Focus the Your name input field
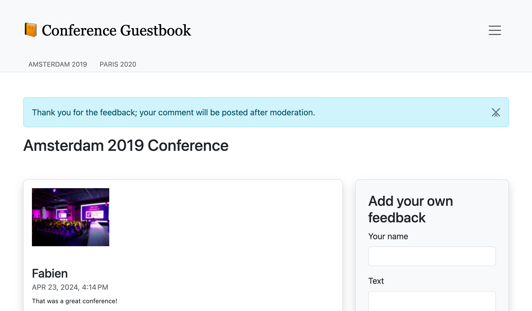Viewport: 532px width, 311px height. click(432, 256)
